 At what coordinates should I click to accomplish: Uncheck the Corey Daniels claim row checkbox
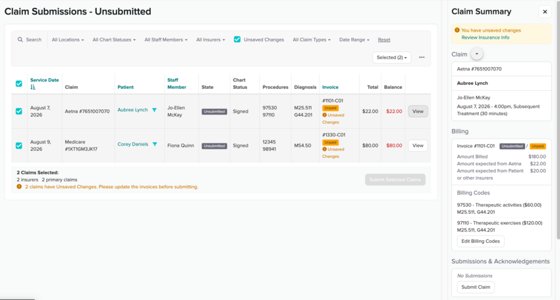(x=19, y=145)
